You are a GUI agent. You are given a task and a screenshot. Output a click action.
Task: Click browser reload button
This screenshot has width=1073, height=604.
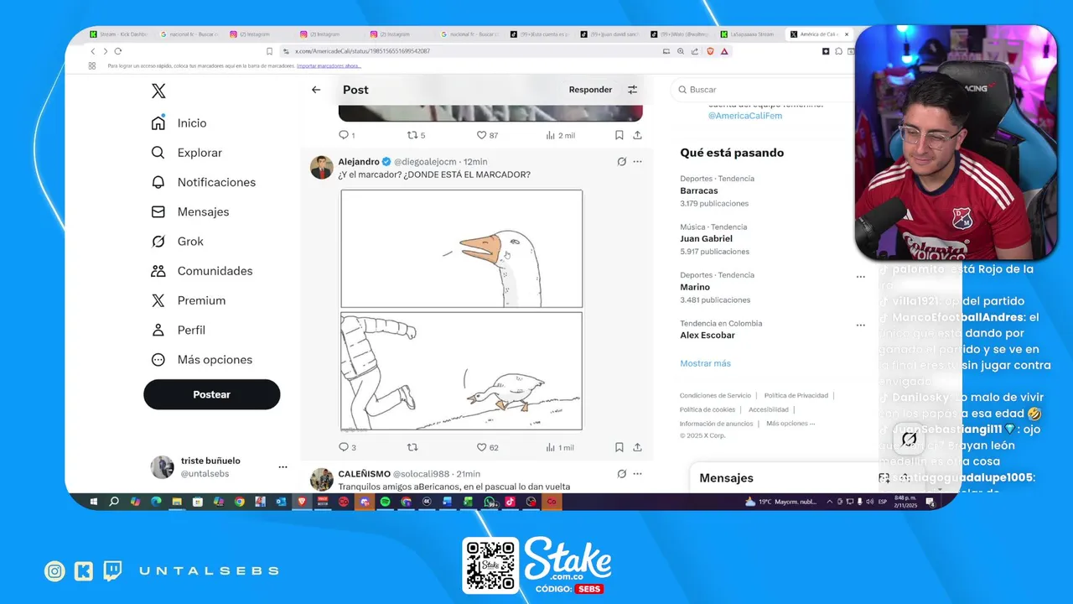(x=117, y=51)
